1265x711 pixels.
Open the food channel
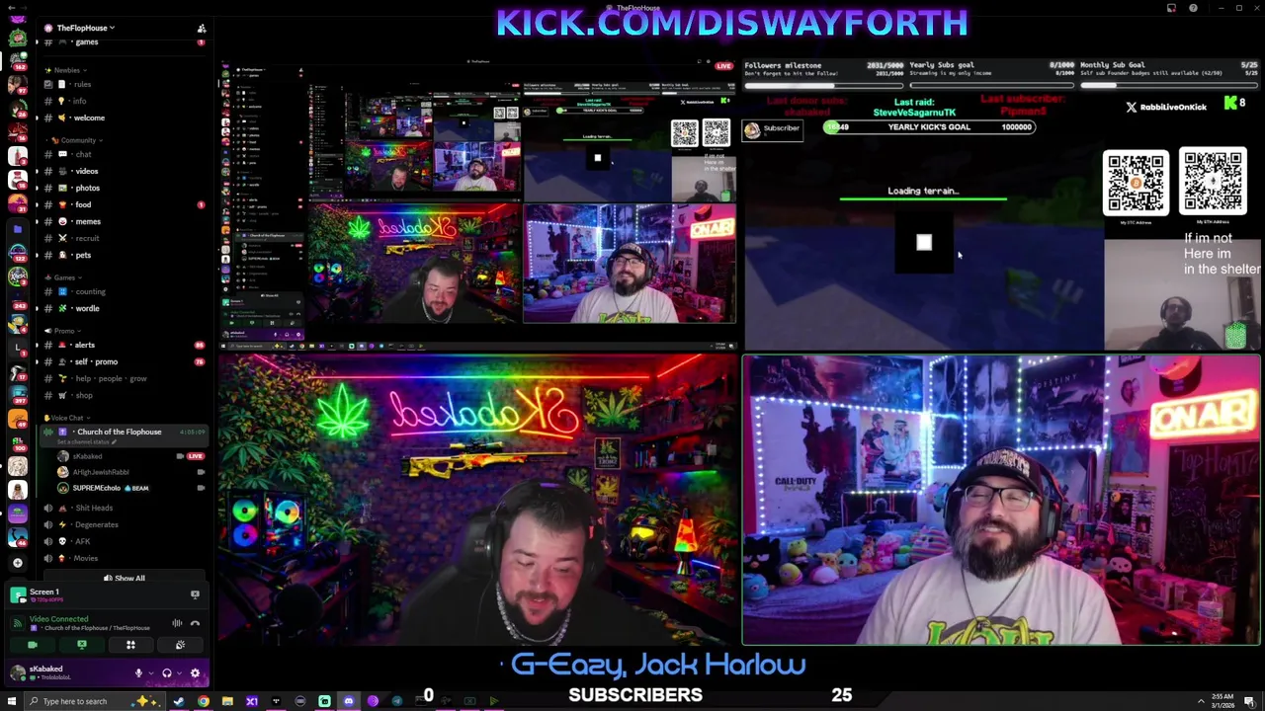point(124,204)
